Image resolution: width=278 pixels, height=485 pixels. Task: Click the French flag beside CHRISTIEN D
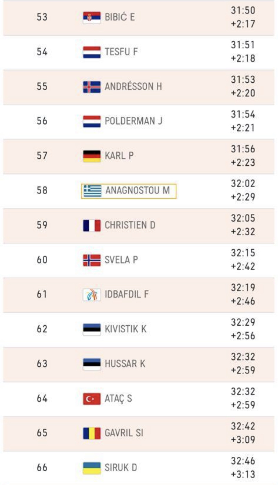92,225
